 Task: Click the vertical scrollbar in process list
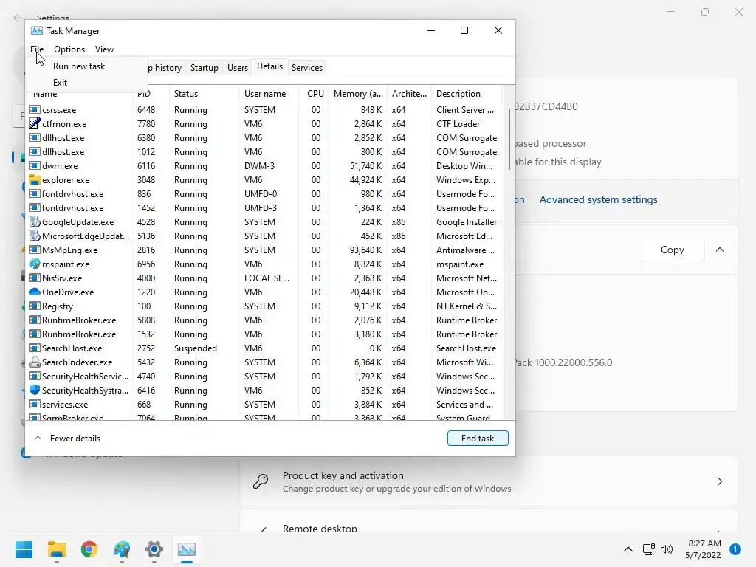pos(509,139)
